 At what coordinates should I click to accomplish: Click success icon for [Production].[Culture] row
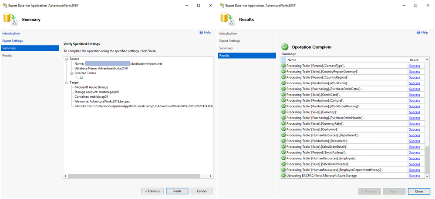283,100
